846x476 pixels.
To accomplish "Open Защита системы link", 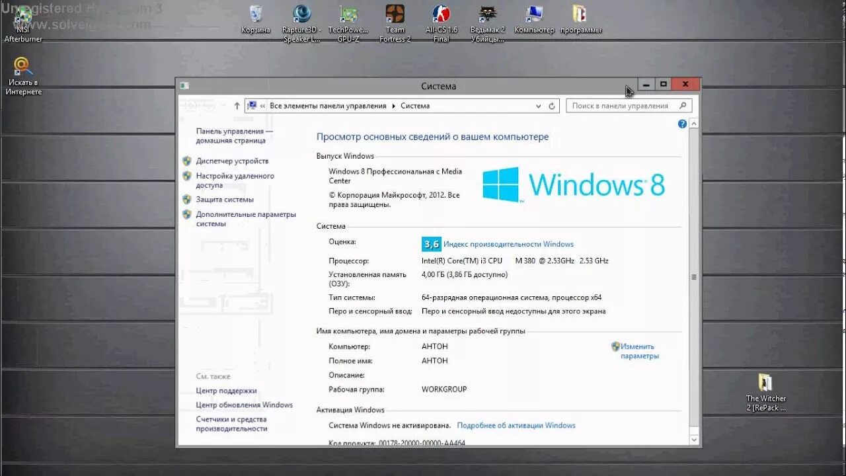I will click(225, 199).
